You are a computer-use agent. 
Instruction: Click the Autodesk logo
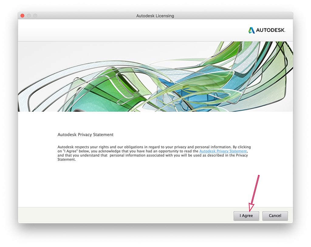[x=267, y=30]
